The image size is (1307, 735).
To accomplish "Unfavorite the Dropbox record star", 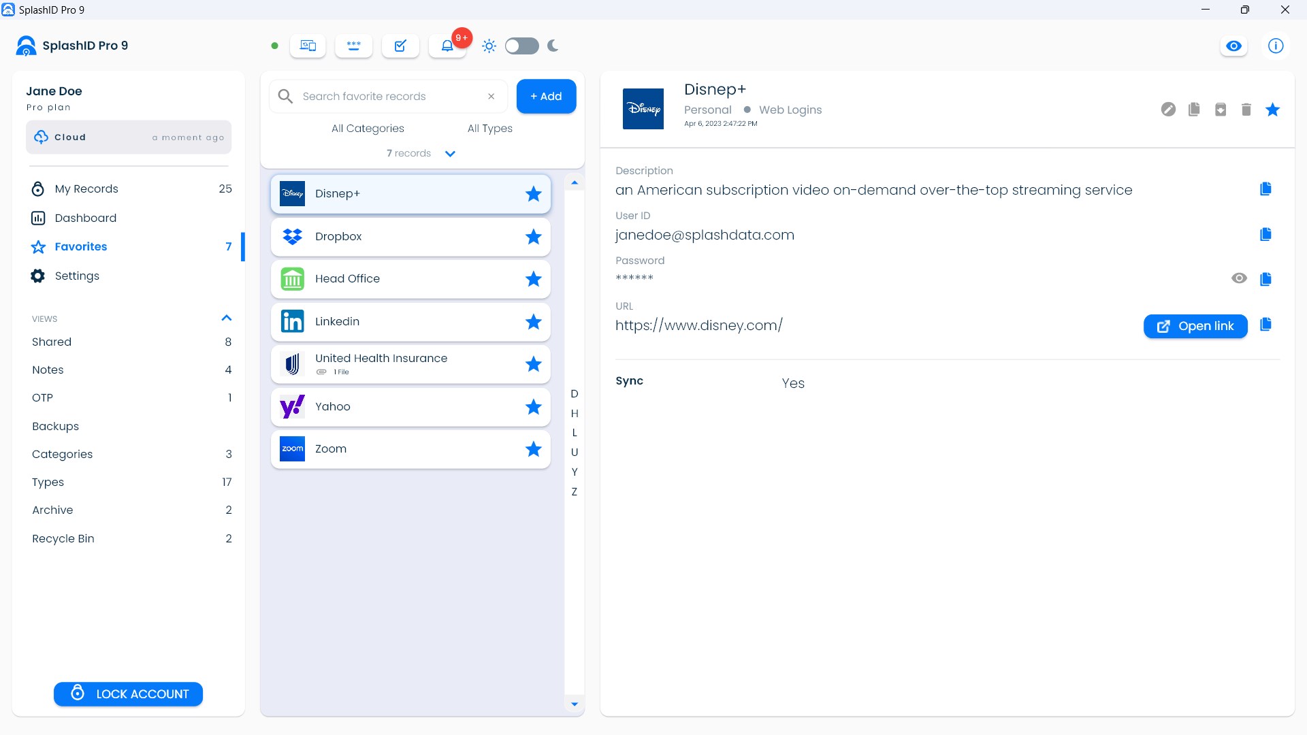I will point(533,237).
